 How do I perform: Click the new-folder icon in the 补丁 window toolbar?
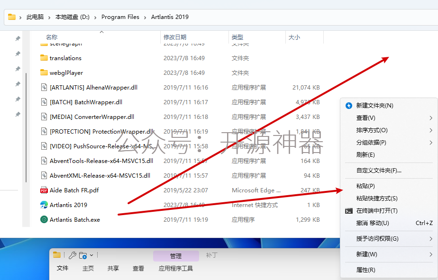click(x=83, y=255)
